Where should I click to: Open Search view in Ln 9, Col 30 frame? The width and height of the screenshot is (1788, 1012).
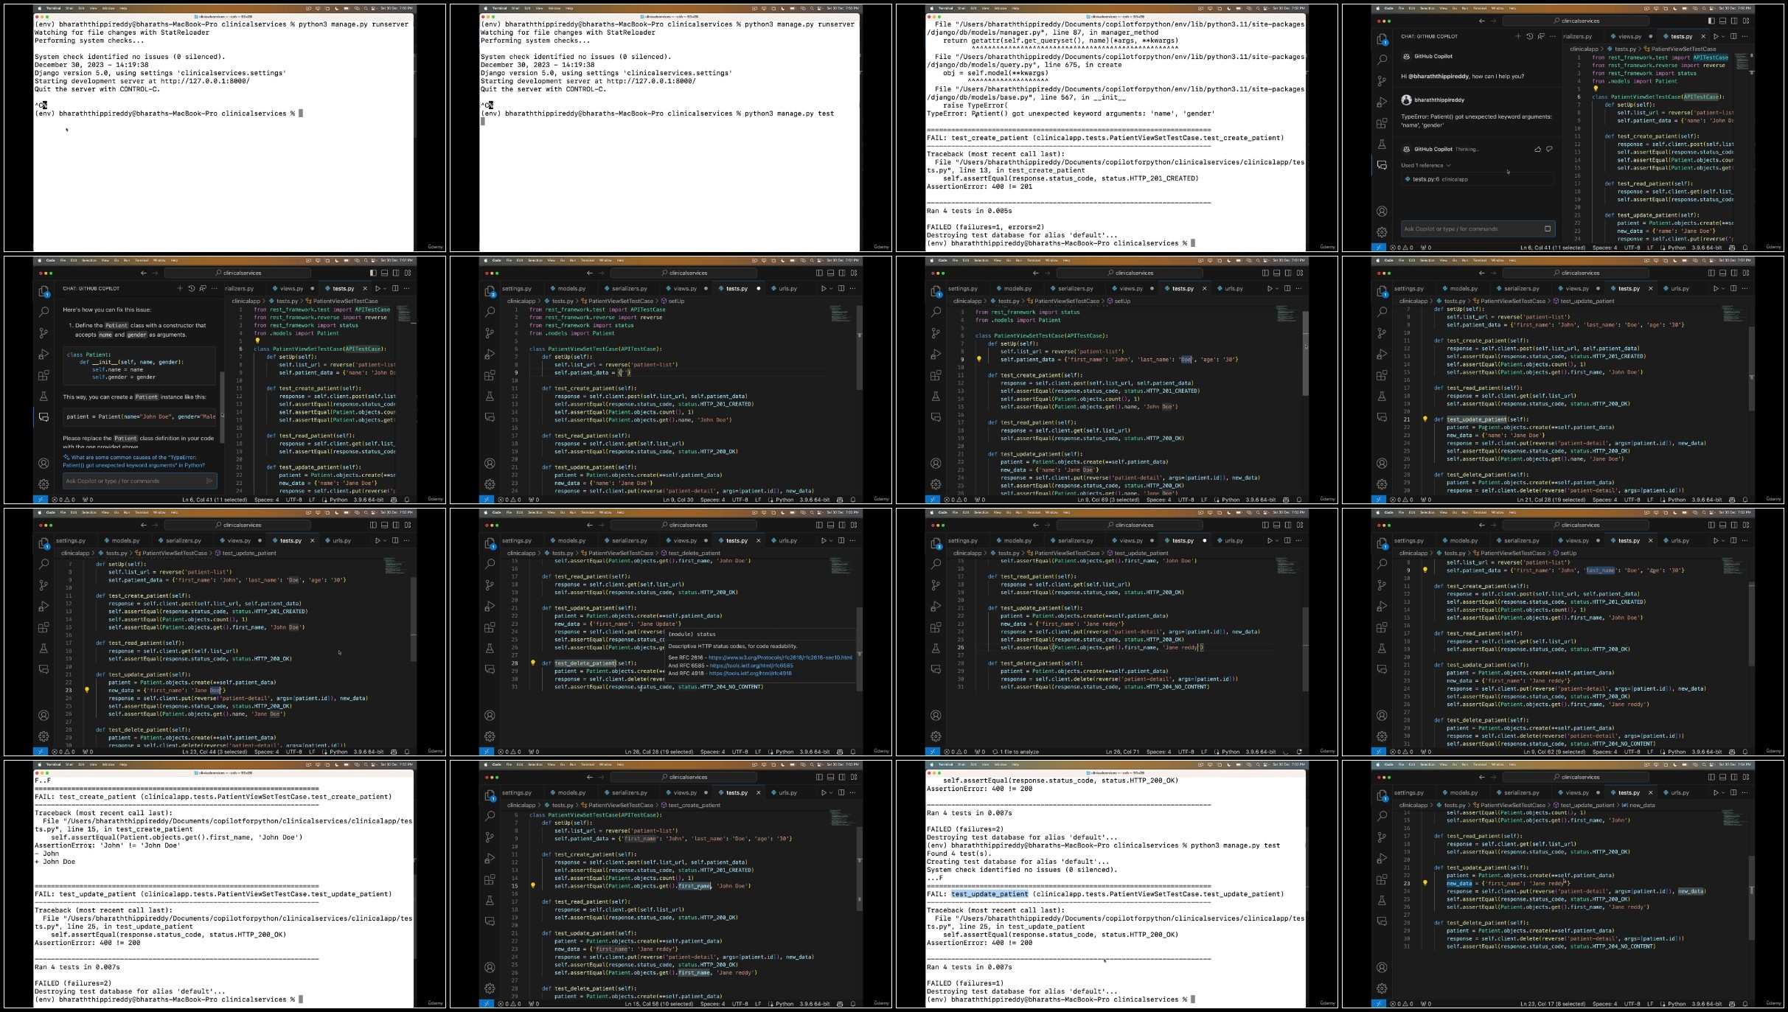490,313
